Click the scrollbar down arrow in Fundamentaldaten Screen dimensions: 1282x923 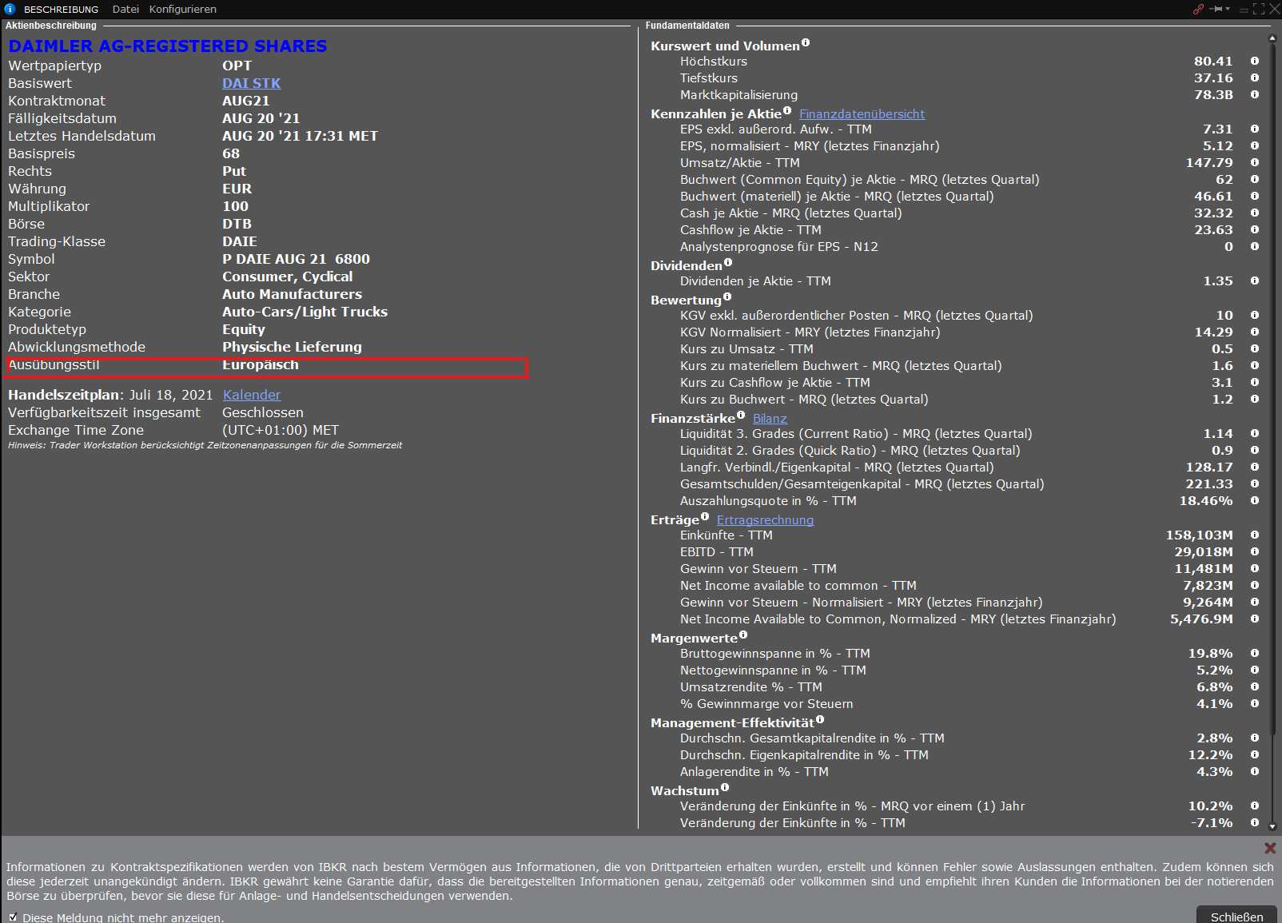coord(1272,826)
